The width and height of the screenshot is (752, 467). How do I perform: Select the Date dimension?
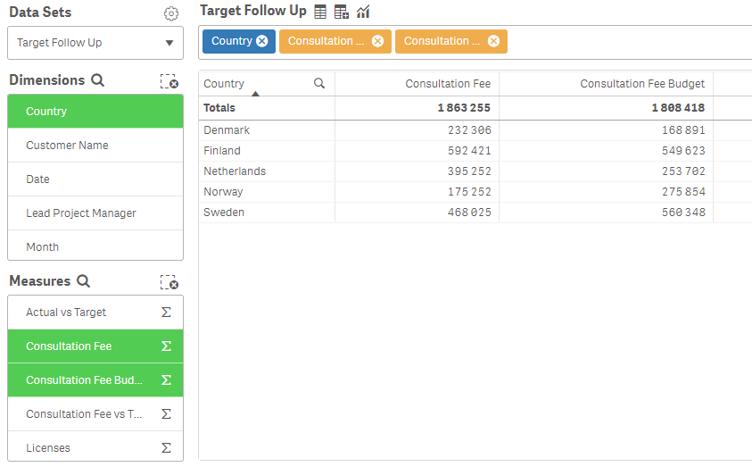95,179
